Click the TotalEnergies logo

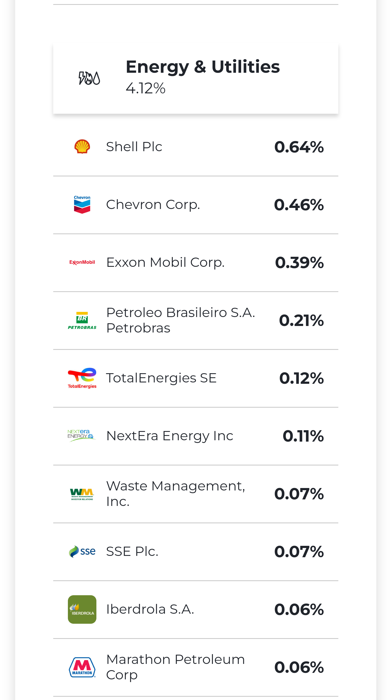(82, 378)
